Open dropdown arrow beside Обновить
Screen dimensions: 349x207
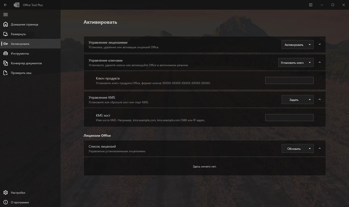(x=310, y=149)
